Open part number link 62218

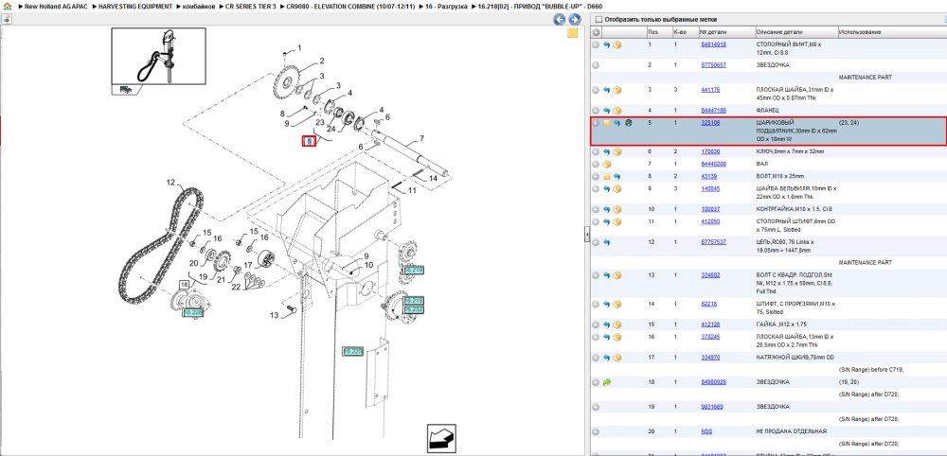pos(709,304)
